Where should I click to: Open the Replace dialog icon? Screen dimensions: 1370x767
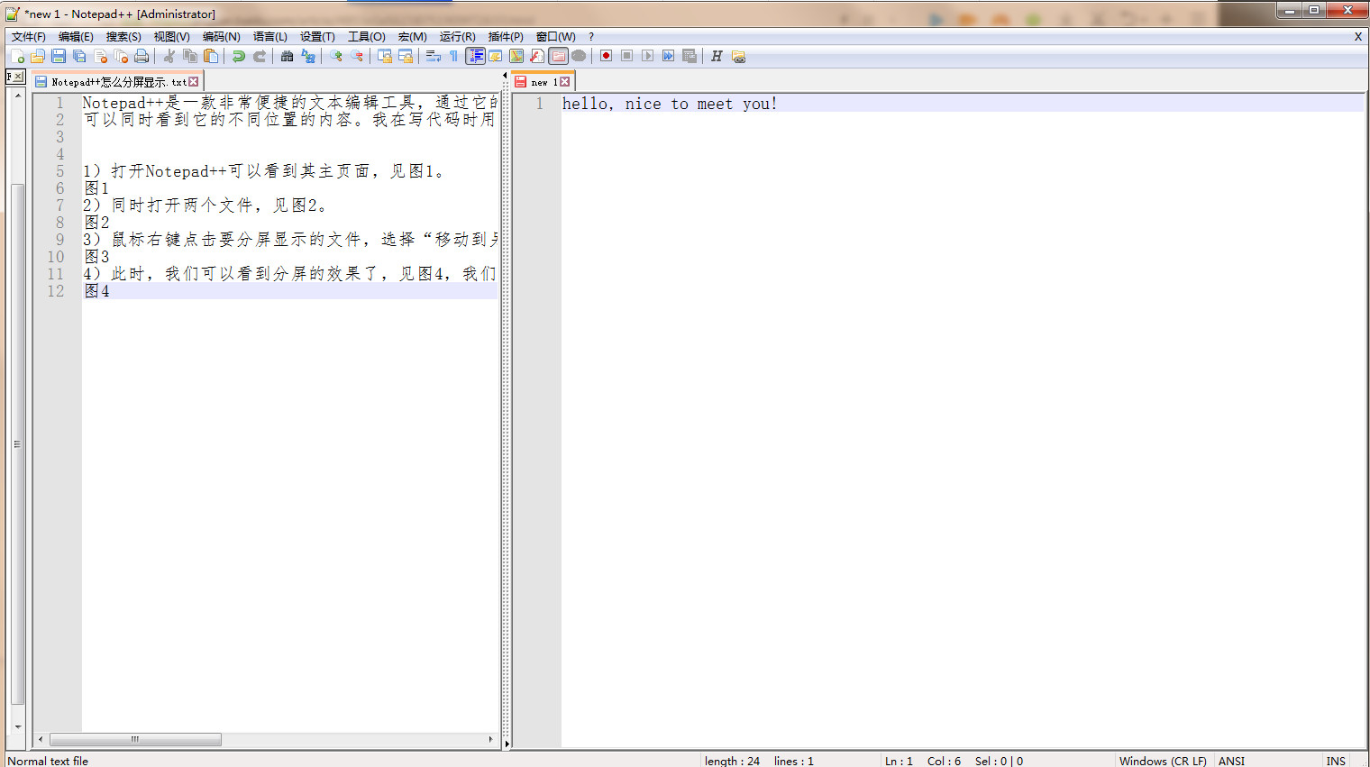(x=308, y=56)
